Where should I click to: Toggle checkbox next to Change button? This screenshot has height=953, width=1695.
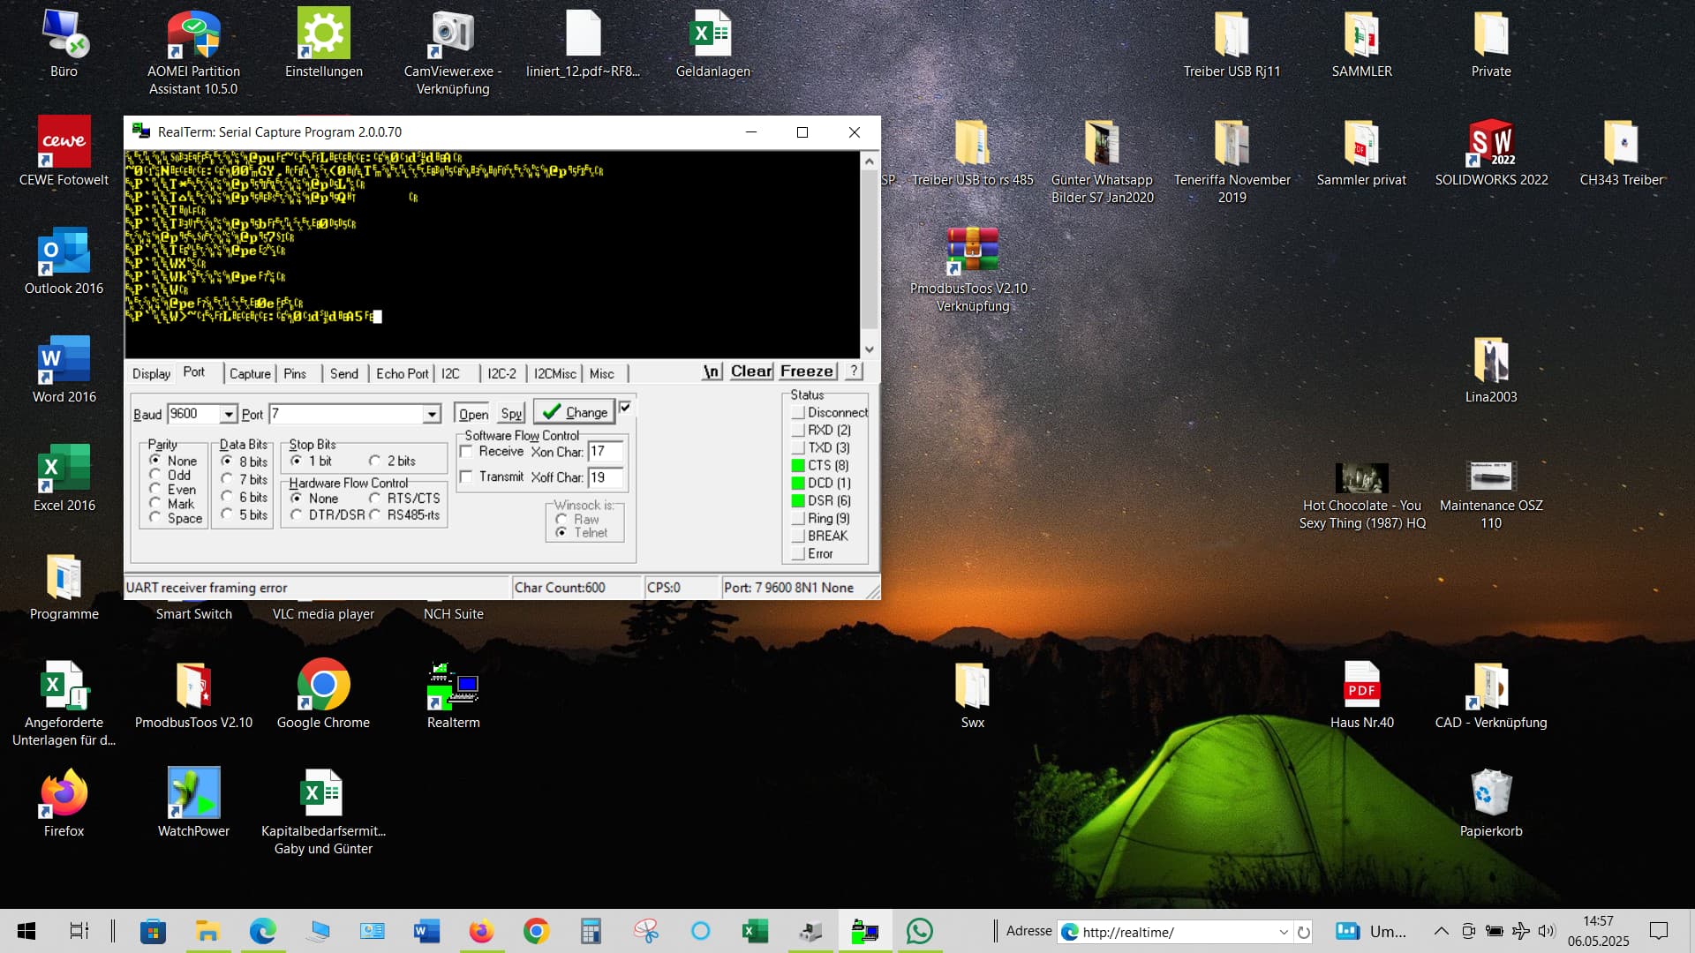tap(625, 408)
